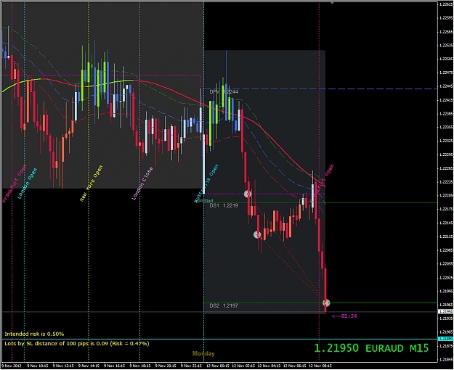
Task: Select the trade marker circle at the 1.22115 low
Action: tap(257, 234)
